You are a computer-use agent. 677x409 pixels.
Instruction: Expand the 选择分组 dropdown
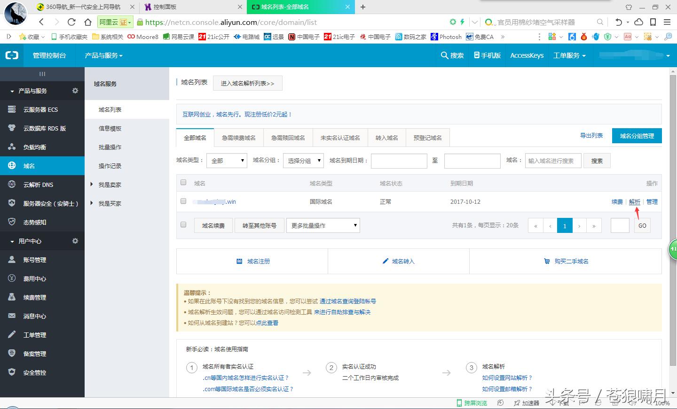(303, 161)
